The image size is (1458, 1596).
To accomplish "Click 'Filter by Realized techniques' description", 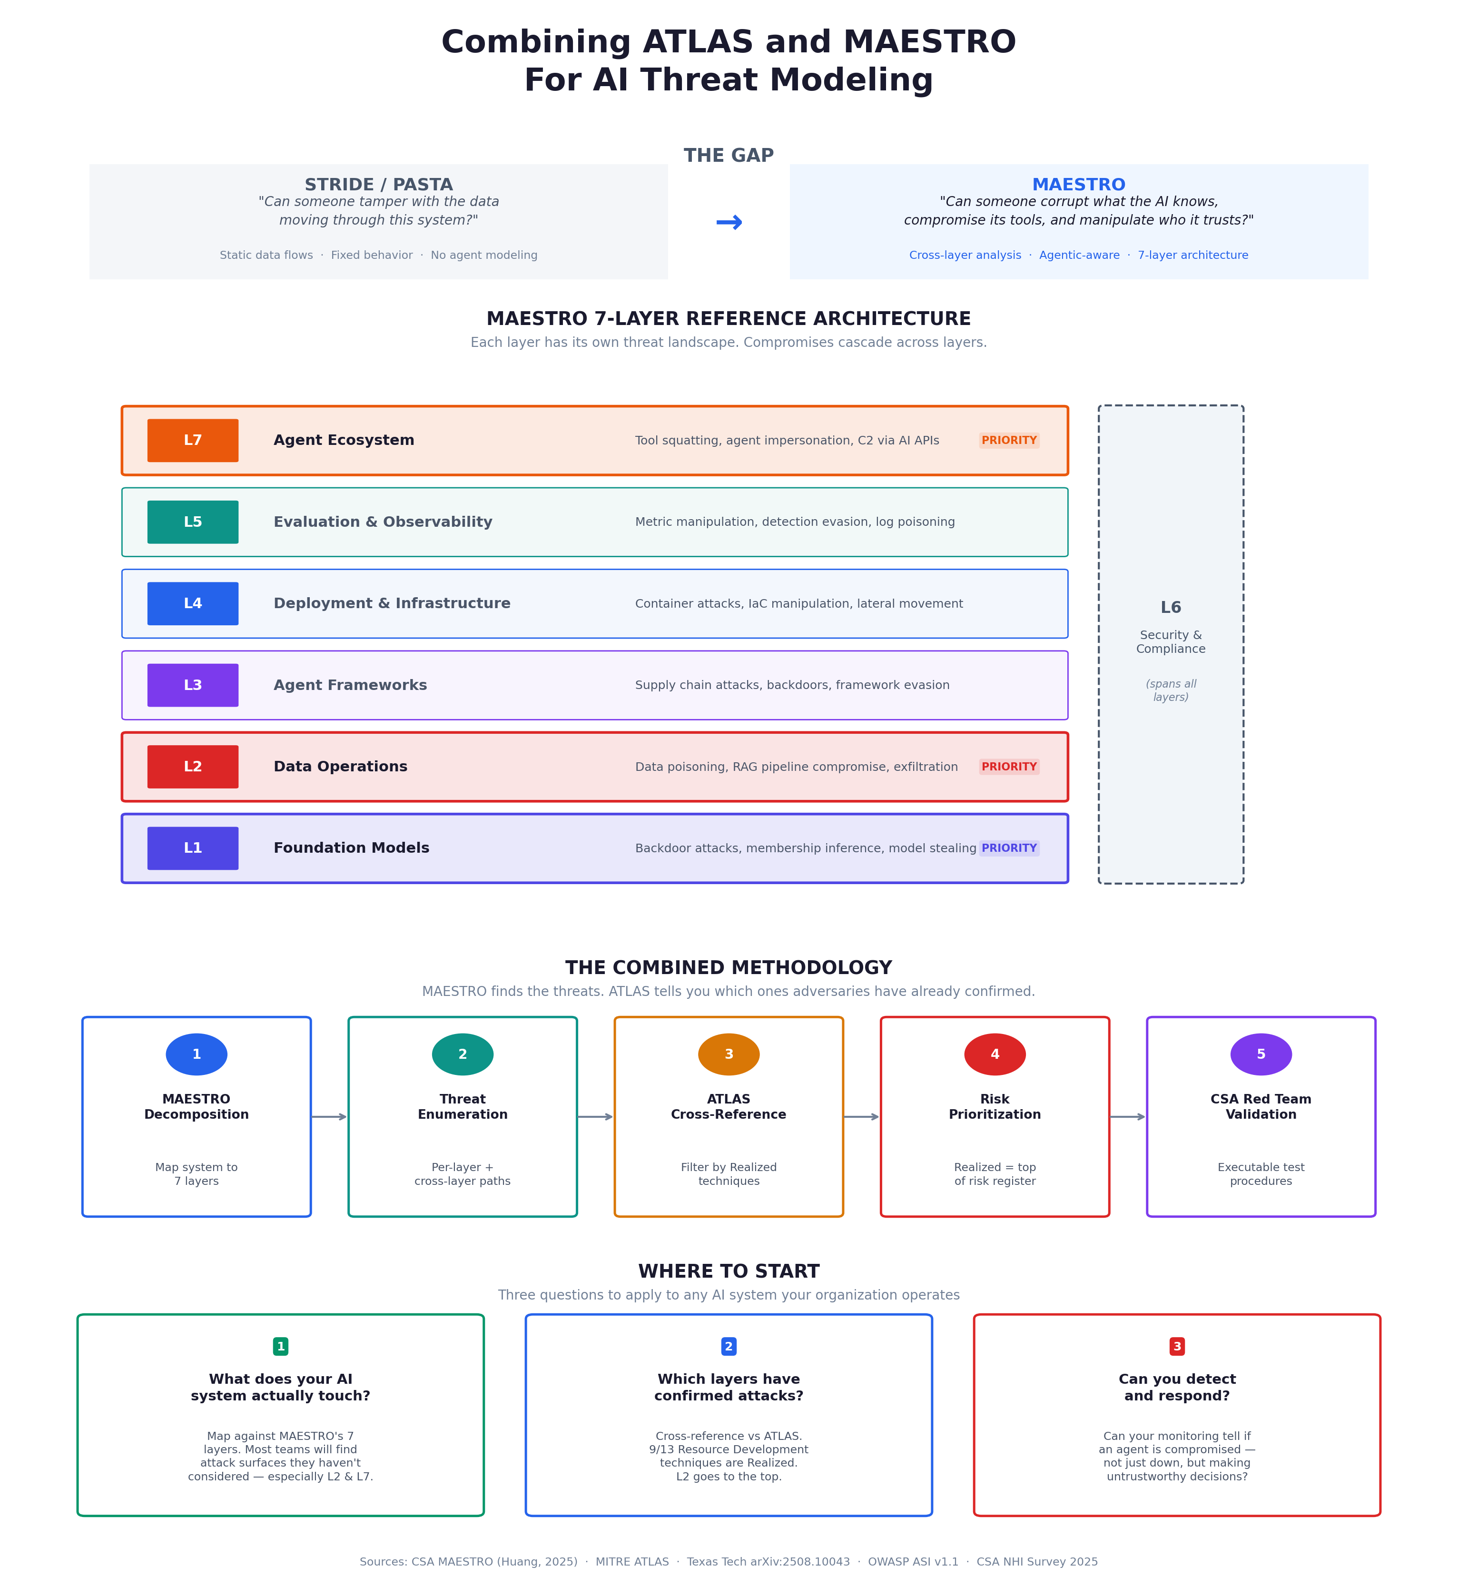I will click(x=728, y=1174).
